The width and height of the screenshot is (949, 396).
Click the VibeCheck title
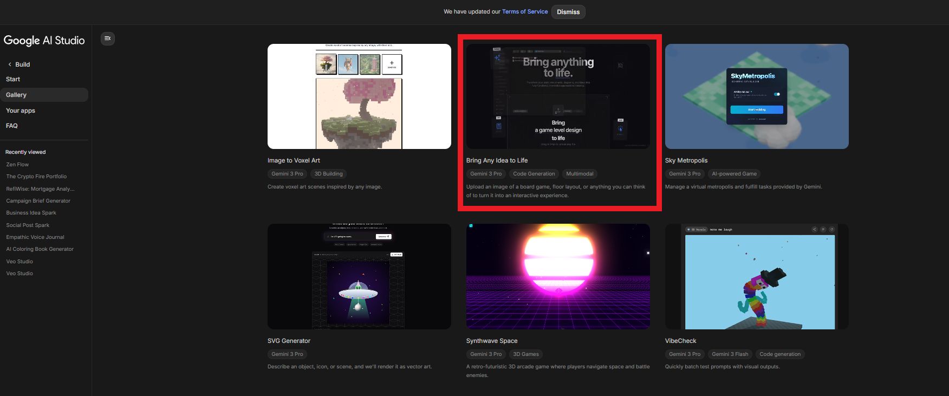tap(681, 341)
